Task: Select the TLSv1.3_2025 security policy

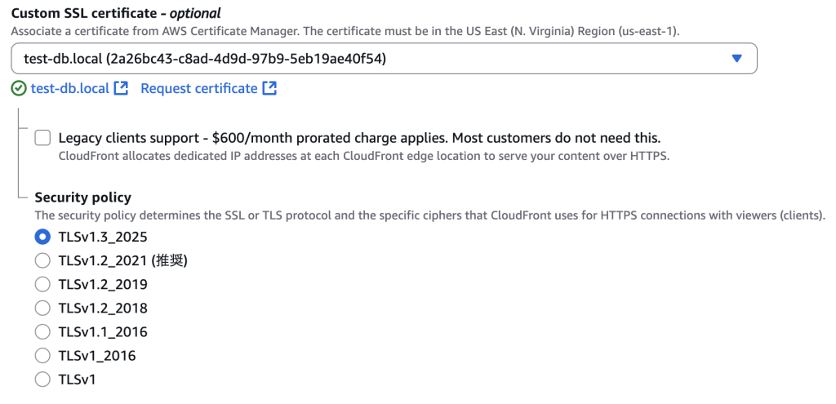Action: point(42,237)
